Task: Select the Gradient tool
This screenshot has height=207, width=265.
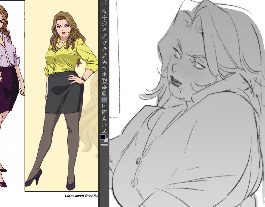Action: point(104,94)
